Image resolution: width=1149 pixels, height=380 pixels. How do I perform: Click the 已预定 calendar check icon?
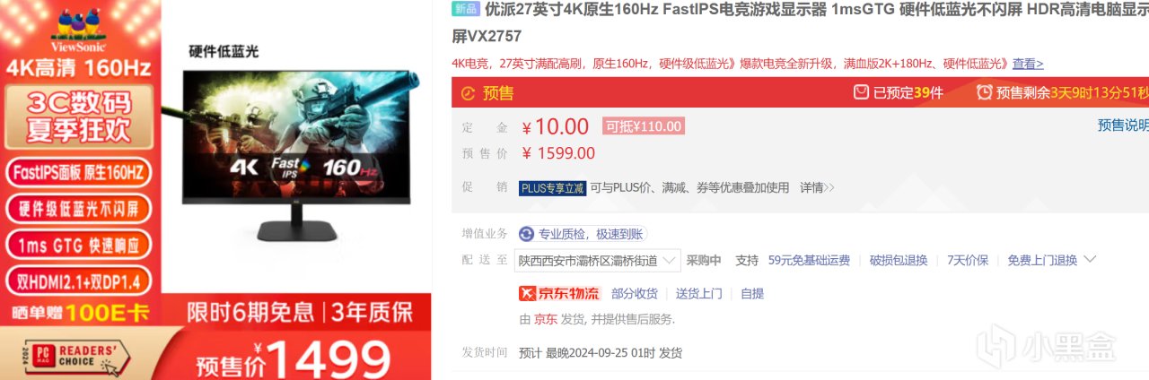click(x=861, y=92)
